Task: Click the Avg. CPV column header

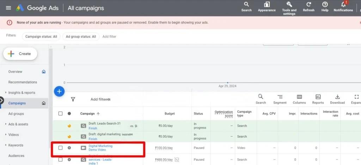Action: click(269, 114)
